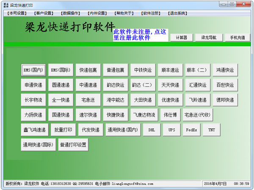Select the DHL courier button

click(152, 130)
